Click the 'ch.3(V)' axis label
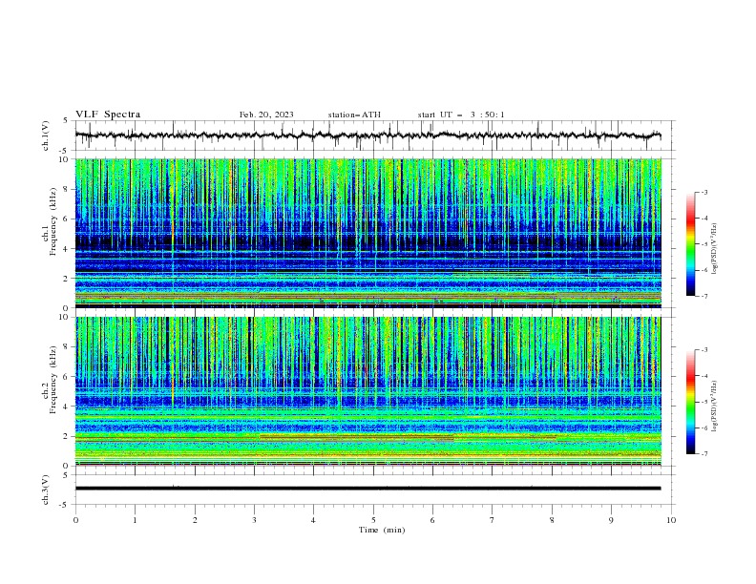This screenshot has width=756, height=584. pos(46,490)
